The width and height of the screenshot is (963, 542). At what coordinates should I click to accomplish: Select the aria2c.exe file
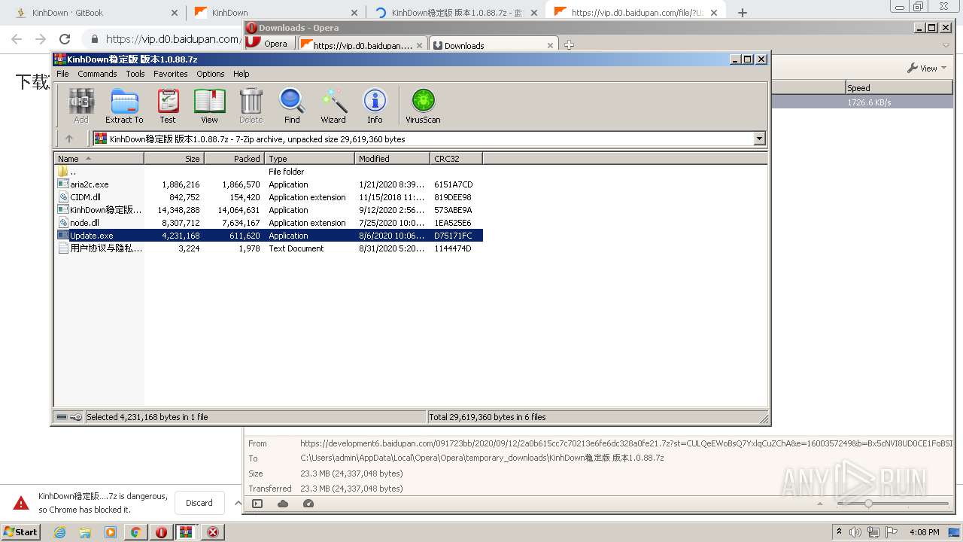click(269, 184)
